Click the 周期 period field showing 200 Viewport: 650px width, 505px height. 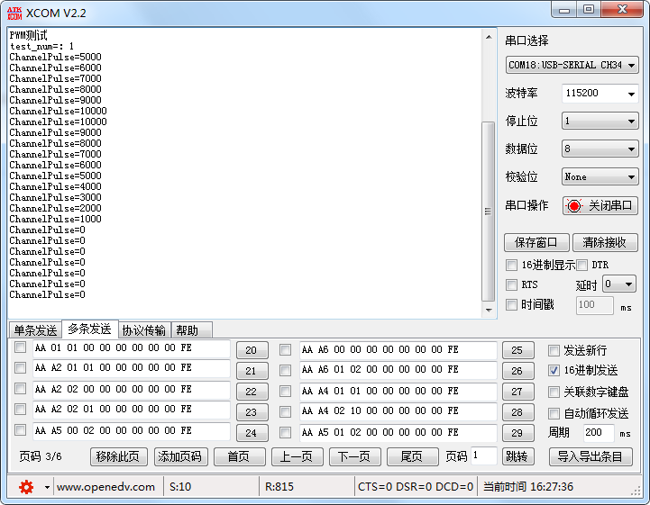point(599,433)
